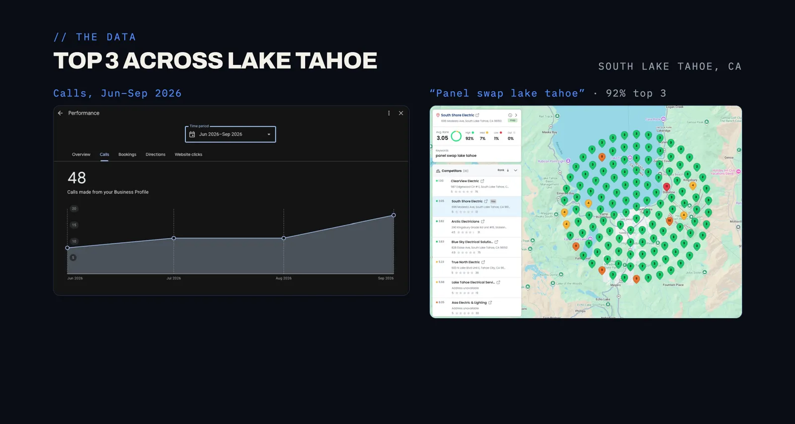Click the Cave Rock map marker

coord(663,119)
